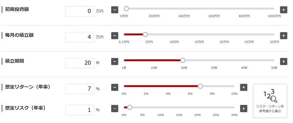Click the 想定リスク percent input field

tap(80, 110)
